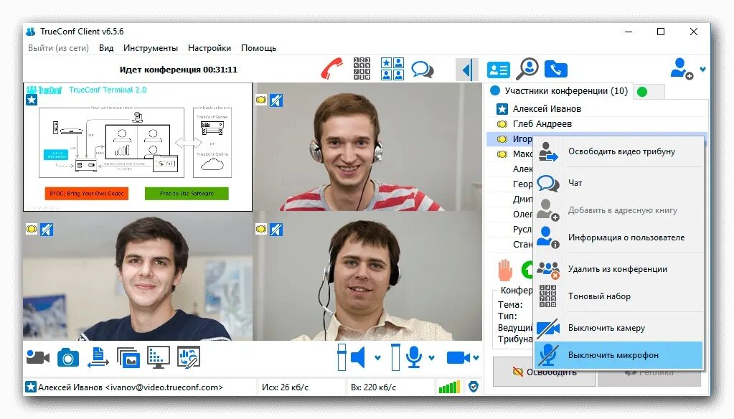Toggle the speaker mute button in bottom toolbar

[358, 357]
